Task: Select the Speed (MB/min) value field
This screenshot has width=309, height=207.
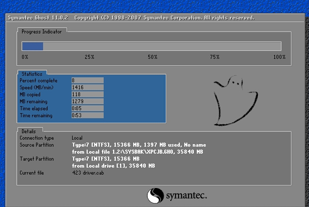Action: click(x=87, y=87)
